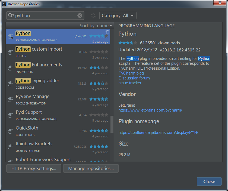
Task: Click the PyVenv Manage star rating
Action: [99, 99]
